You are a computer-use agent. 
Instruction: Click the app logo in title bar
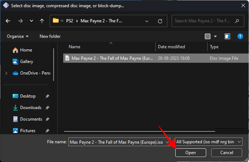click(x=6, y=5)
